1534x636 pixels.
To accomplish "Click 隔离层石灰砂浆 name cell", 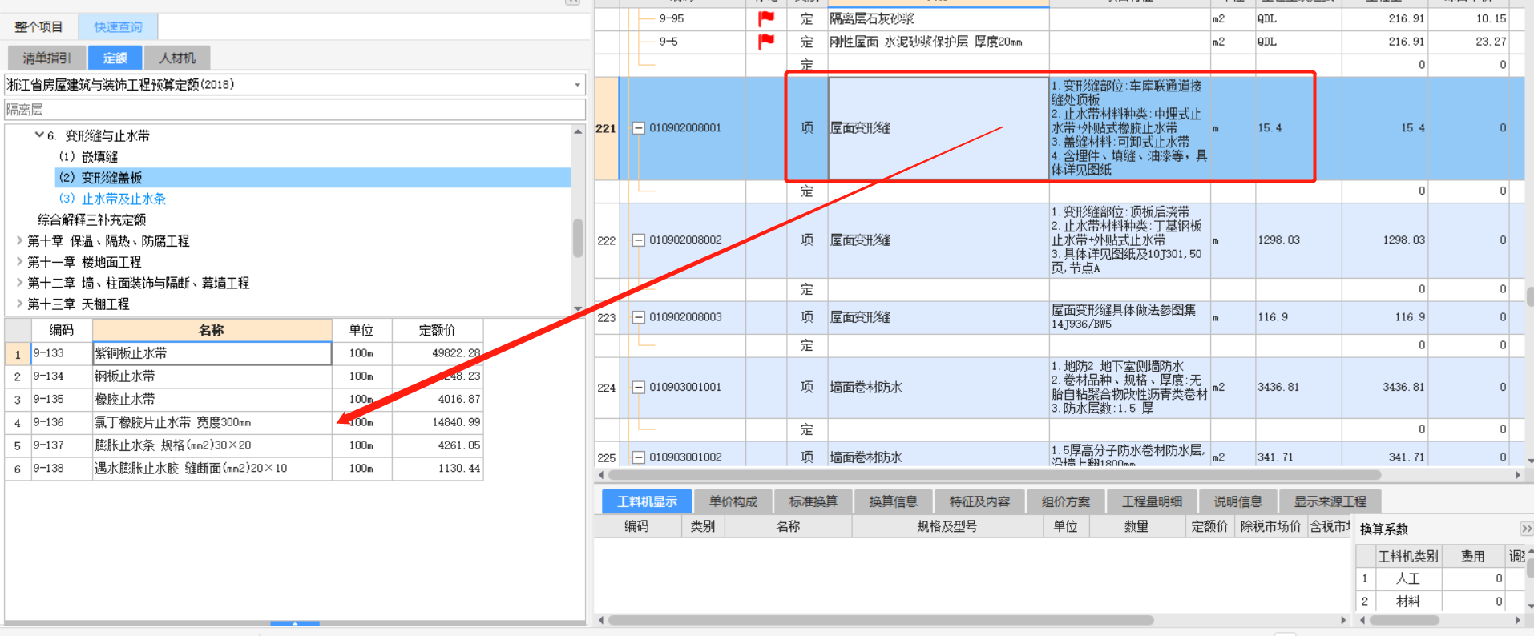I will (938, 18).
